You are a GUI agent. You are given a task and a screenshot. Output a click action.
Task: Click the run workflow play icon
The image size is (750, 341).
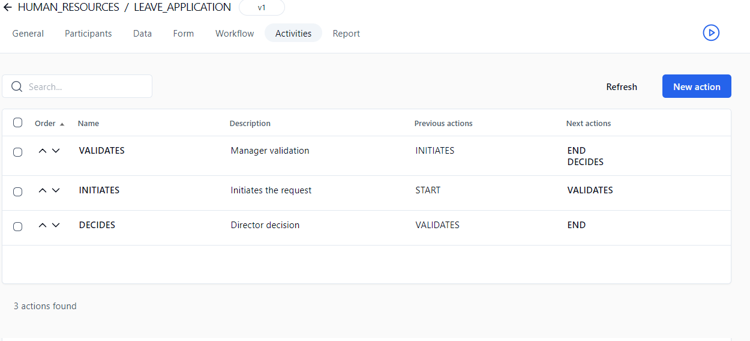point(711,32)
